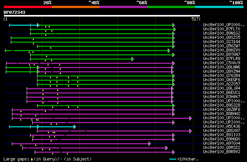Select the UniRef100_Q762B4 hit label
This screenshot has height=162, width=247.
click(222, 76)
